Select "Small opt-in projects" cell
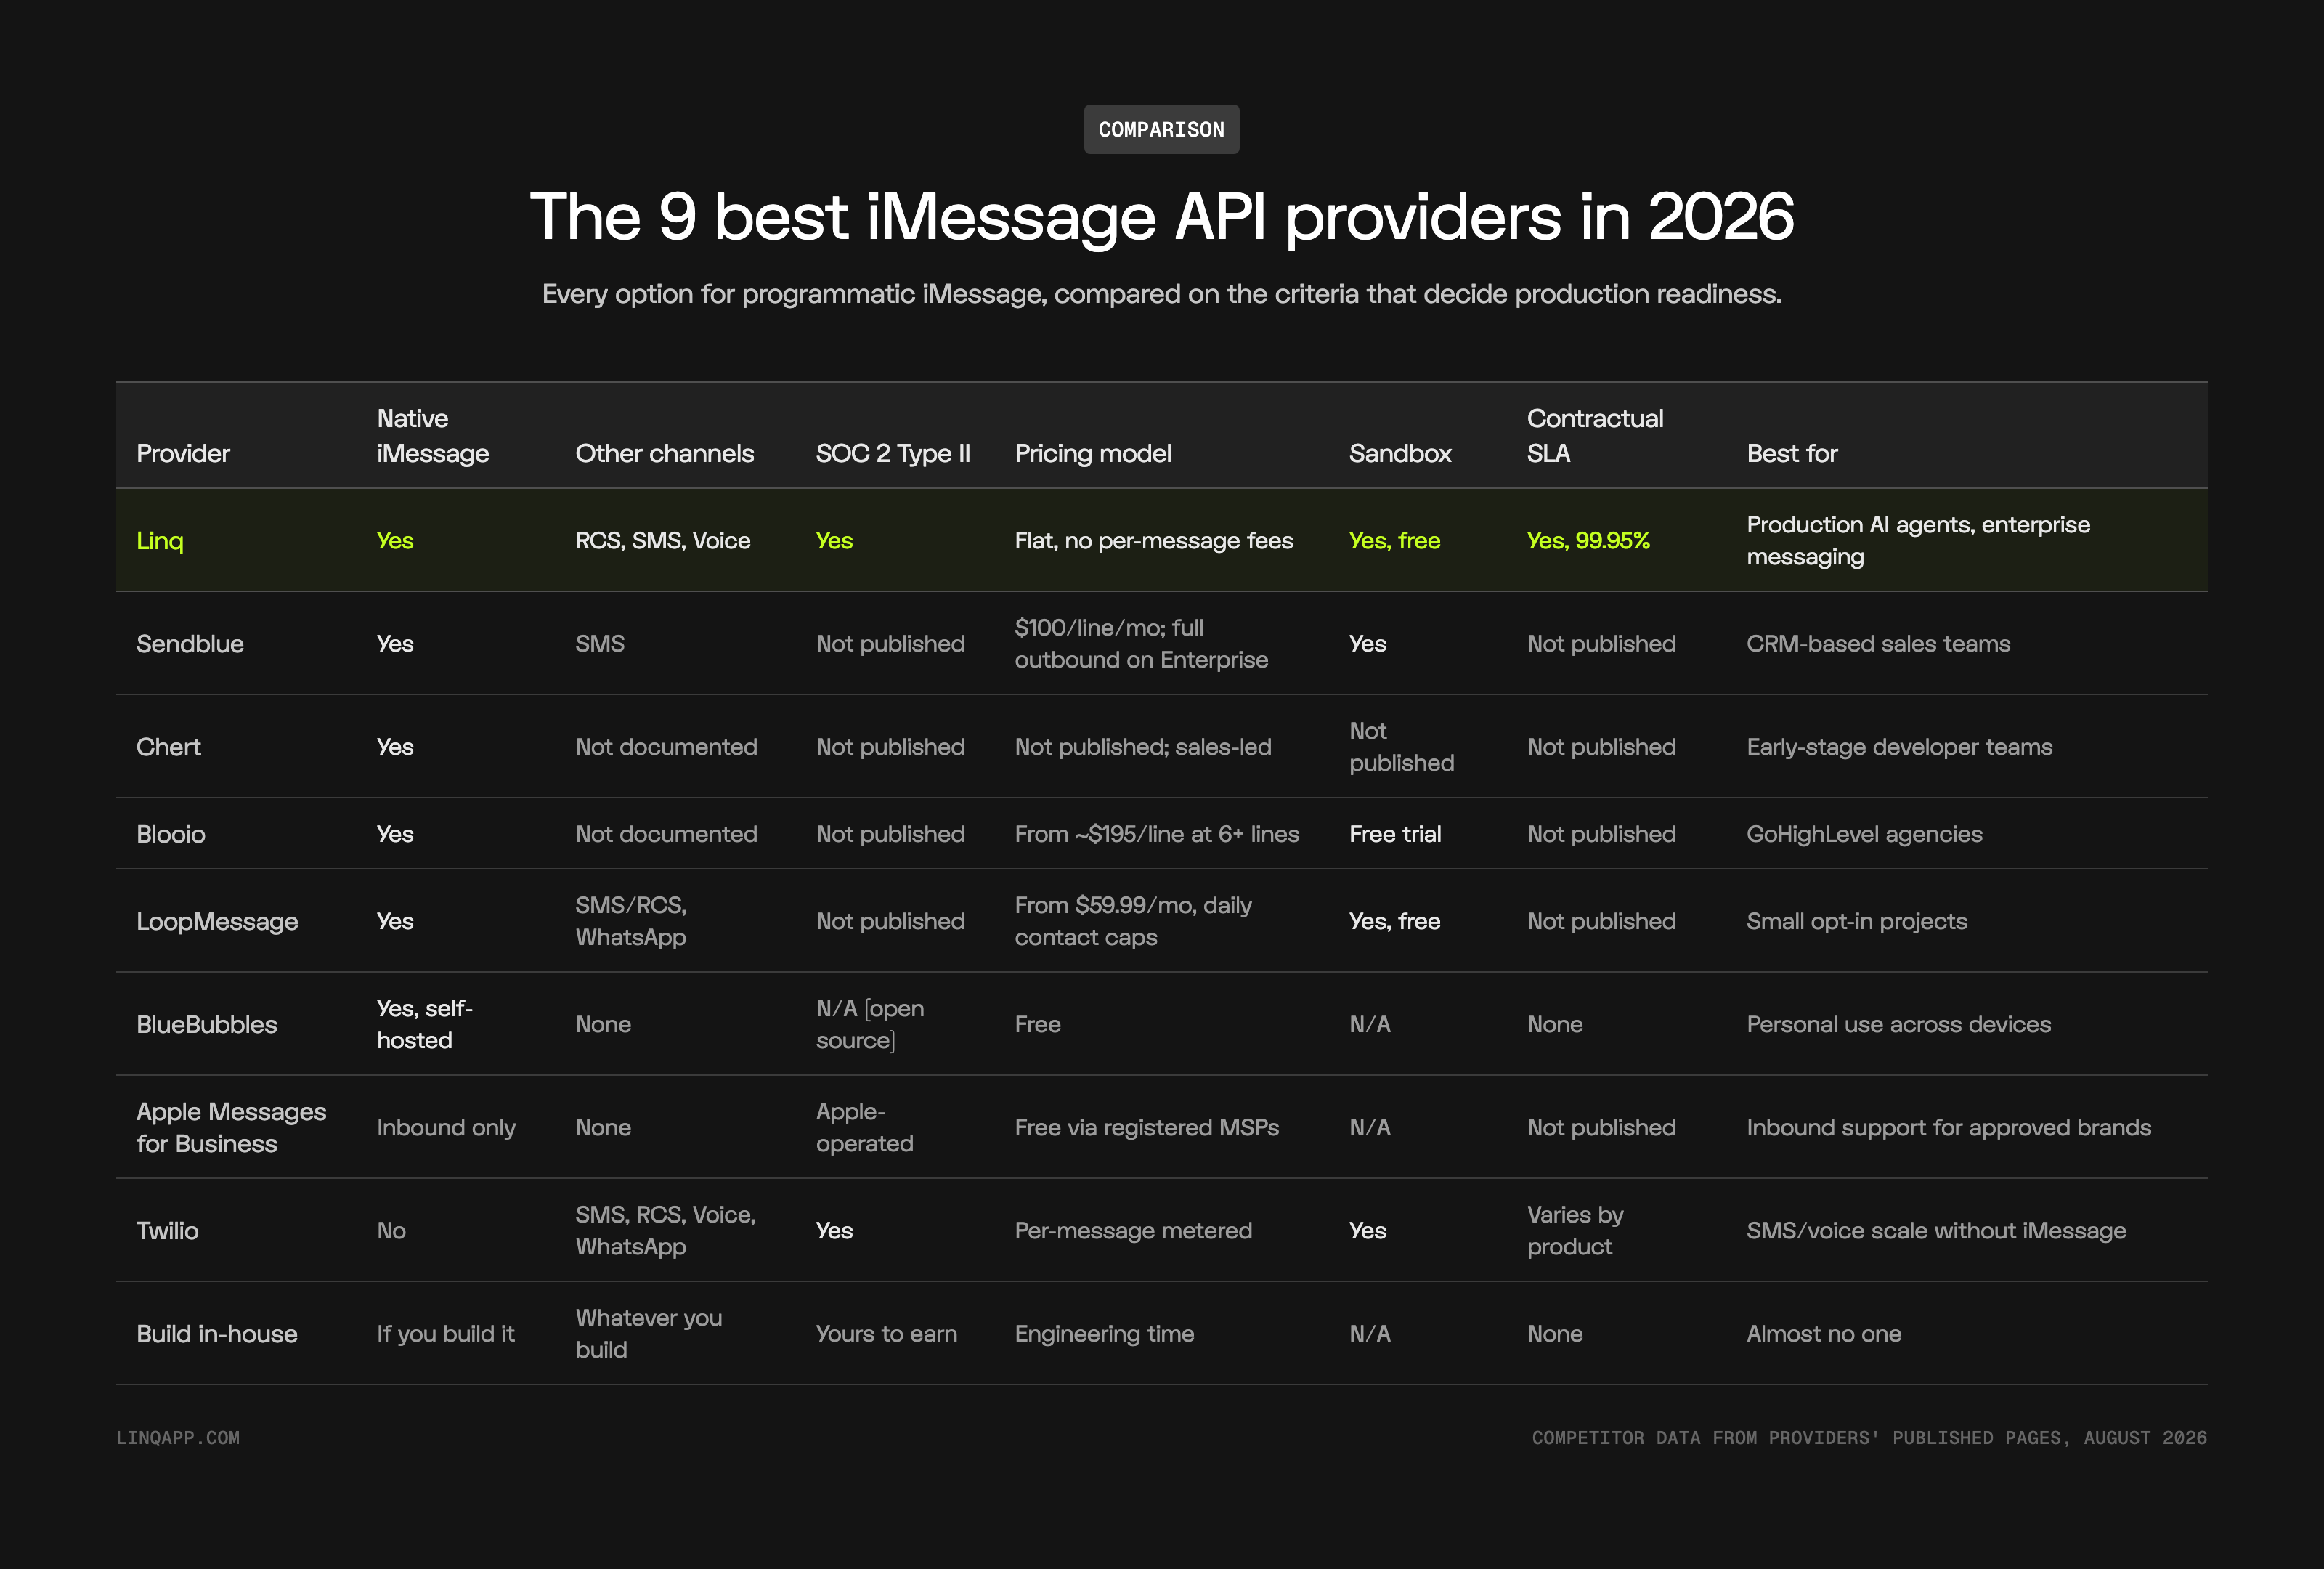2324x1569 pixels. click(x=1857, y=920)
